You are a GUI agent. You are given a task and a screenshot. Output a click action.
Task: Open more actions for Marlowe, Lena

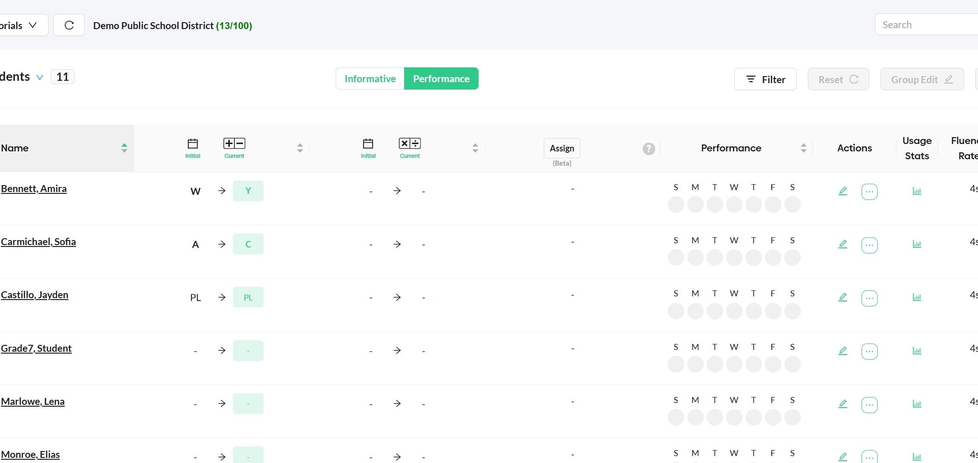click(x=869, y=404)
